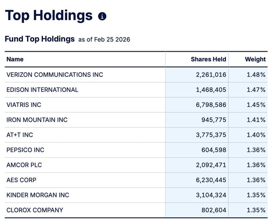Click the as of Feb 25 2026 date
This screenshot has height=222, width=271.
104,40
